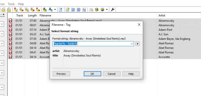
Task: Click the second playlist icon with red lines
Action: point(79,10)
